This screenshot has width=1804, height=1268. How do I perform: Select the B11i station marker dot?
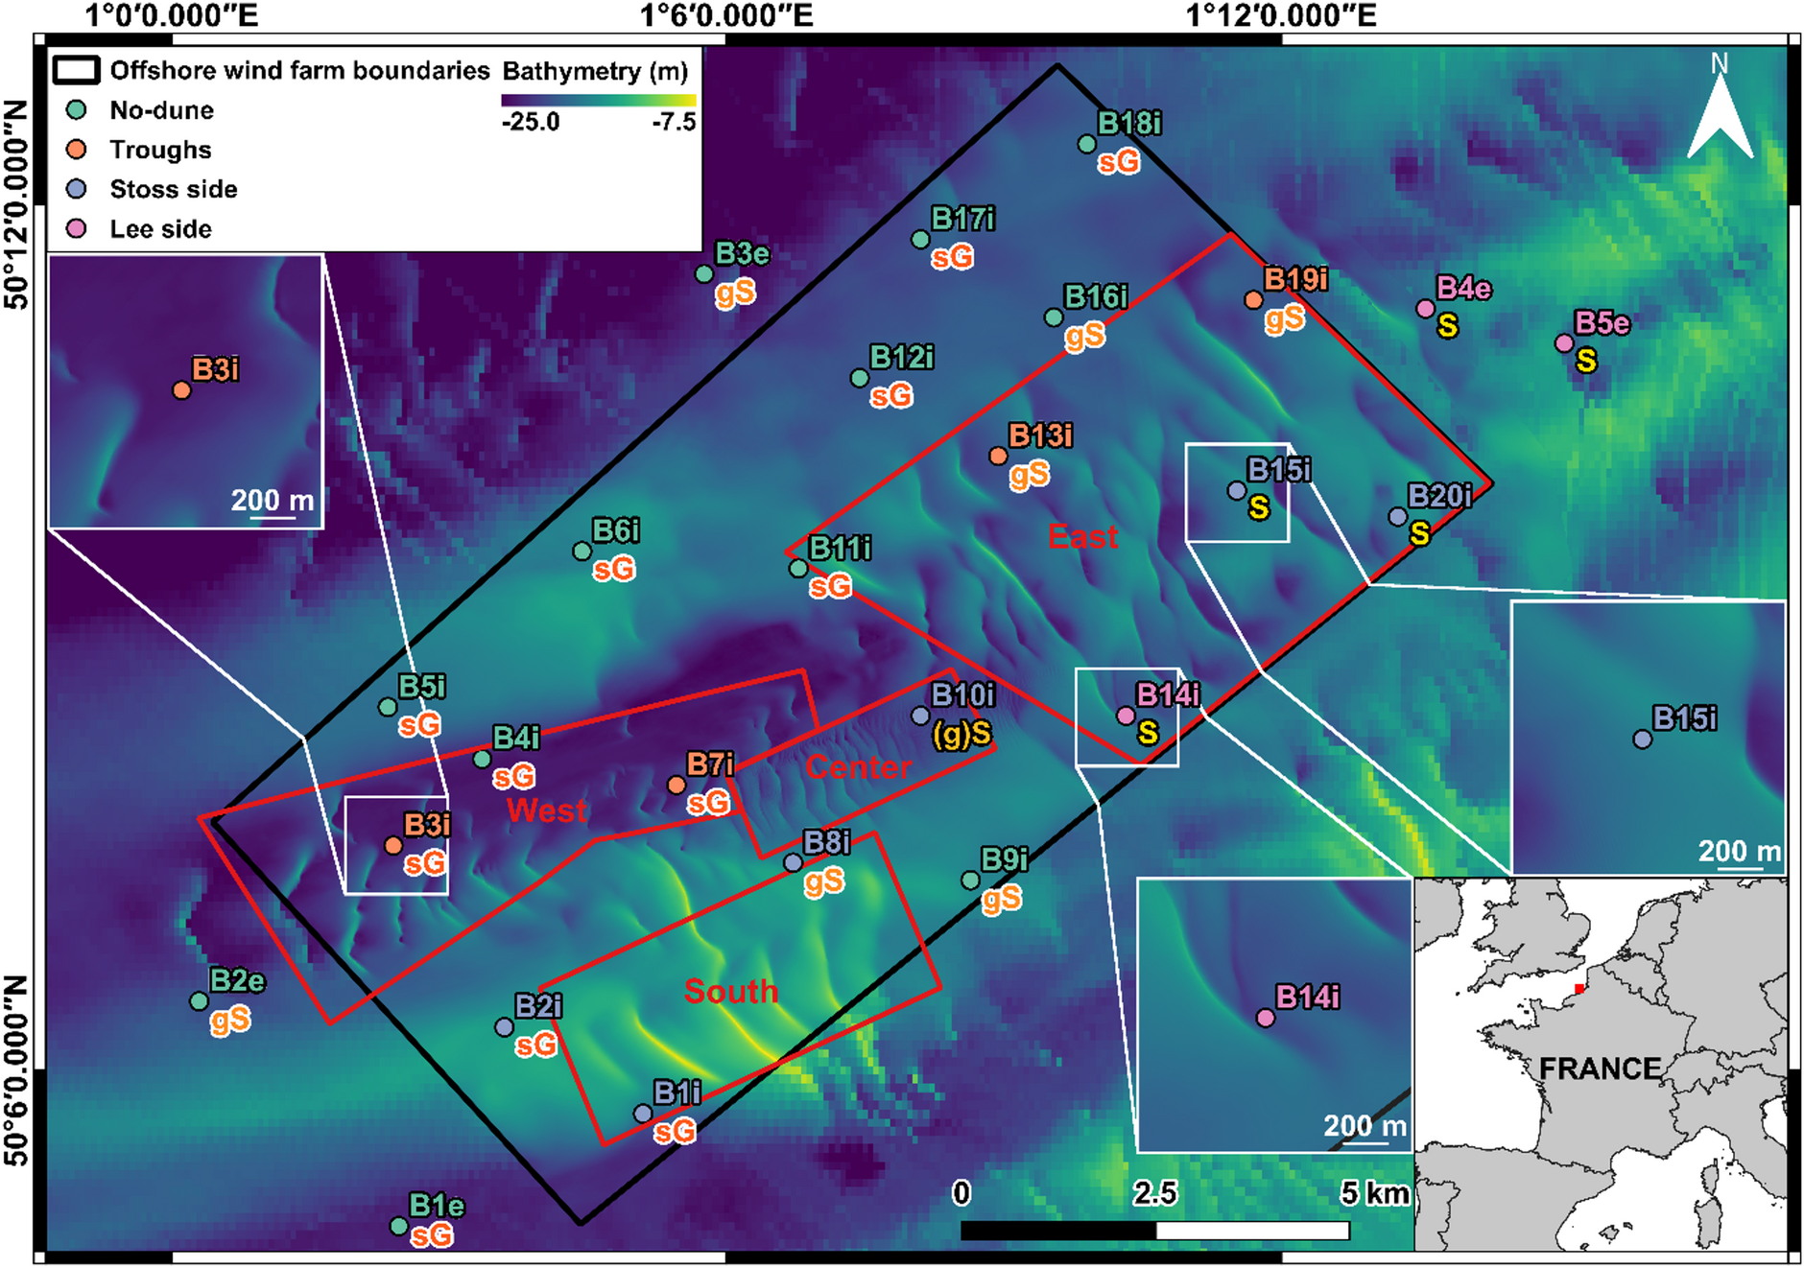pos(798,569)
